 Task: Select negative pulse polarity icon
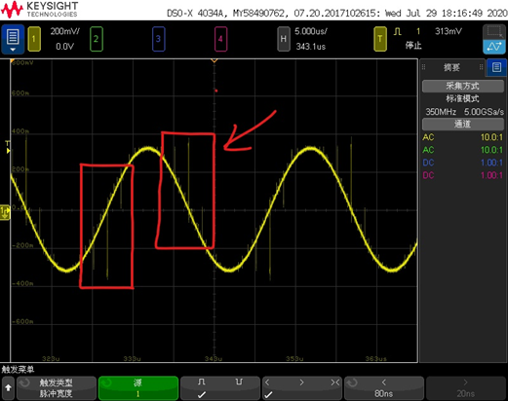(239, 383)
